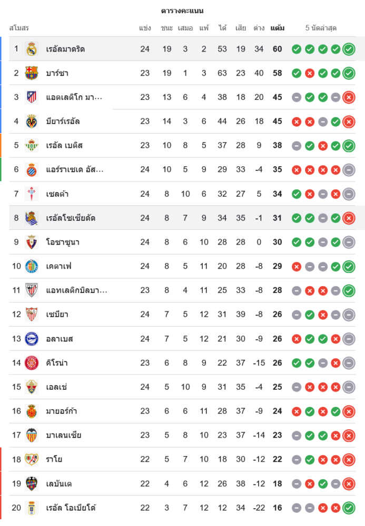Click the Villarreal yellow crest icon
This screenshot has height=526, width=365.
(x=32, y=122)
